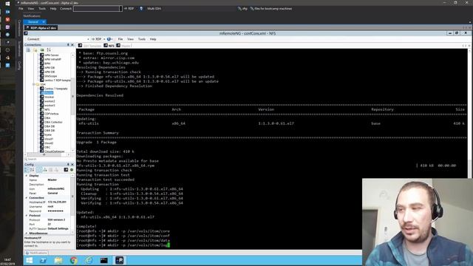Viewport: 473px width, 266px height.
Task: Click the sort icon in Connections toolbar
Action: [49, 50]
